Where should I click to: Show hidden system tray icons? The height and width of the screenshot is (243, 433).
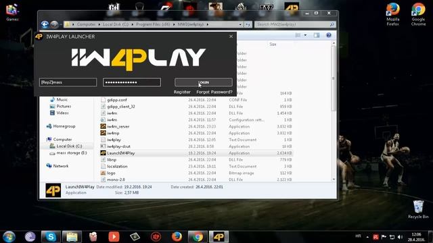[x=367, y=237]
